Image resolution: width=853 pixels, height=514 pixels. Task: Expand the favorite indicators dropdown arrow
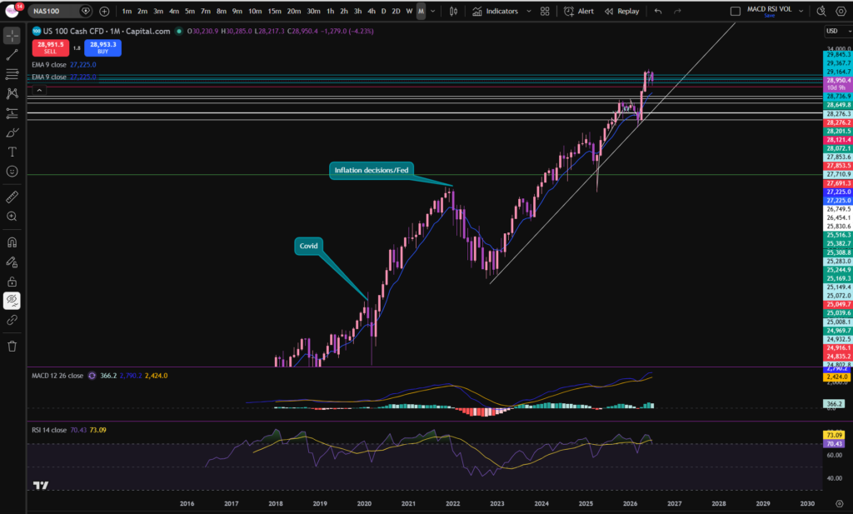[x=529, y=11]
